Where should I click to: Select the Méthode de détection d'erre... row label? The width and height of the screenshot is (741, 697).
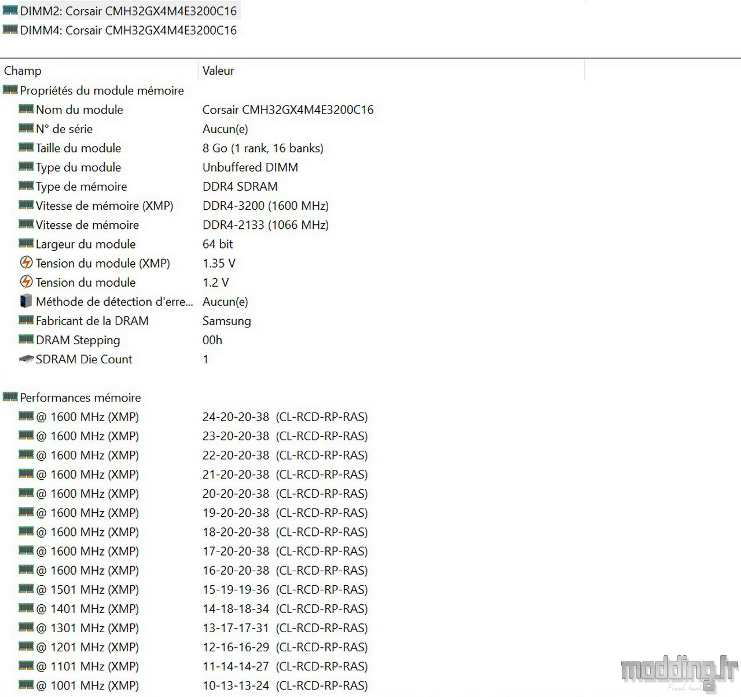(114, 301)
